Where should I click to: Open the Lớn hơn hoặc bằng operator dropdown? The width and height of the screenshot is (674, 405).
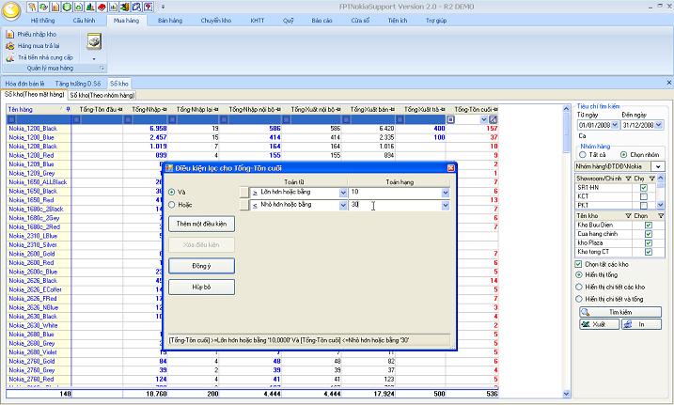pyautogui.click(x=343, y=193)
